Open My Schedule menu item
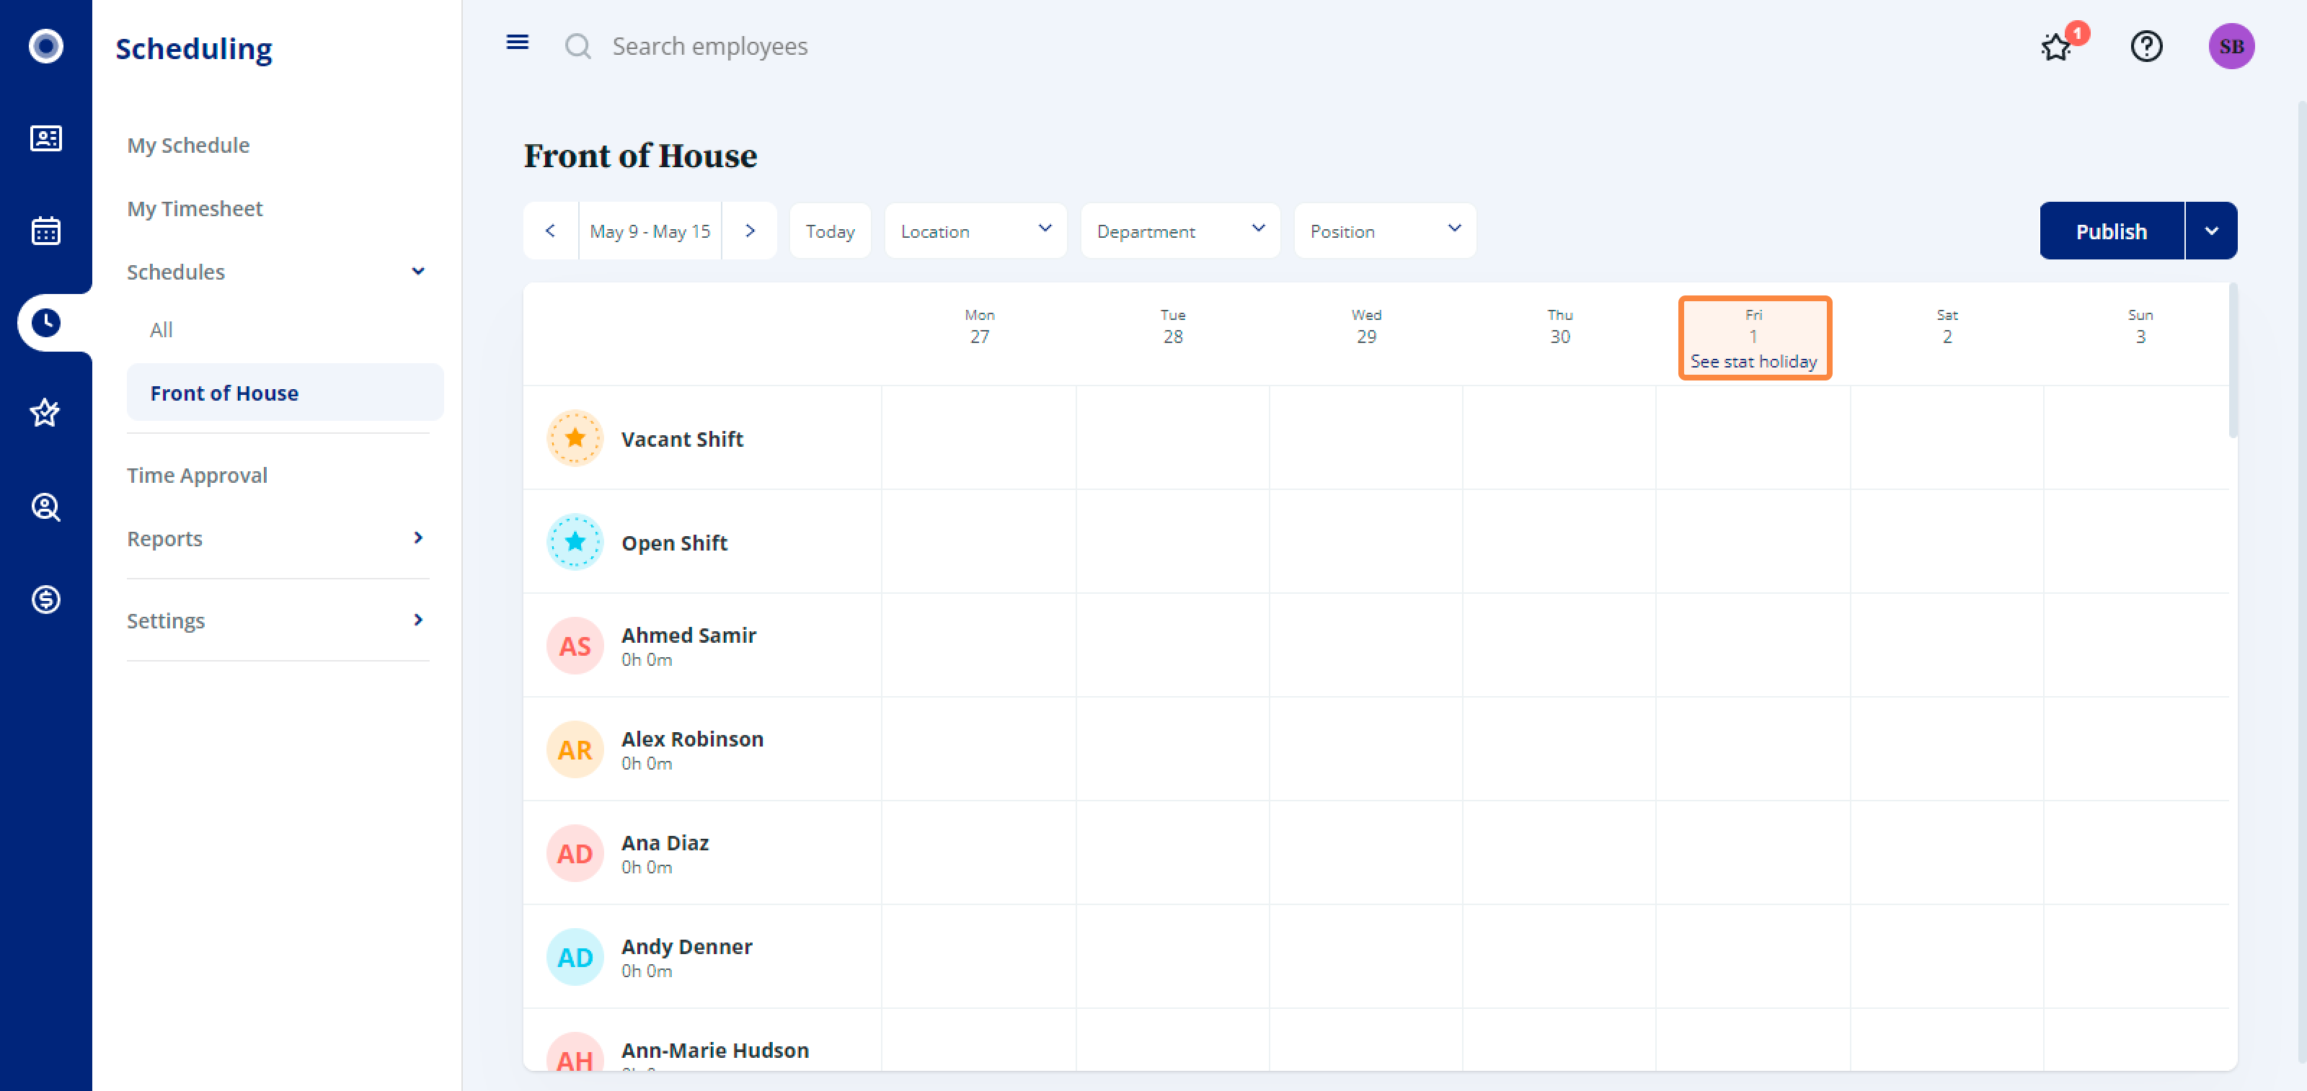 (188, 145)
